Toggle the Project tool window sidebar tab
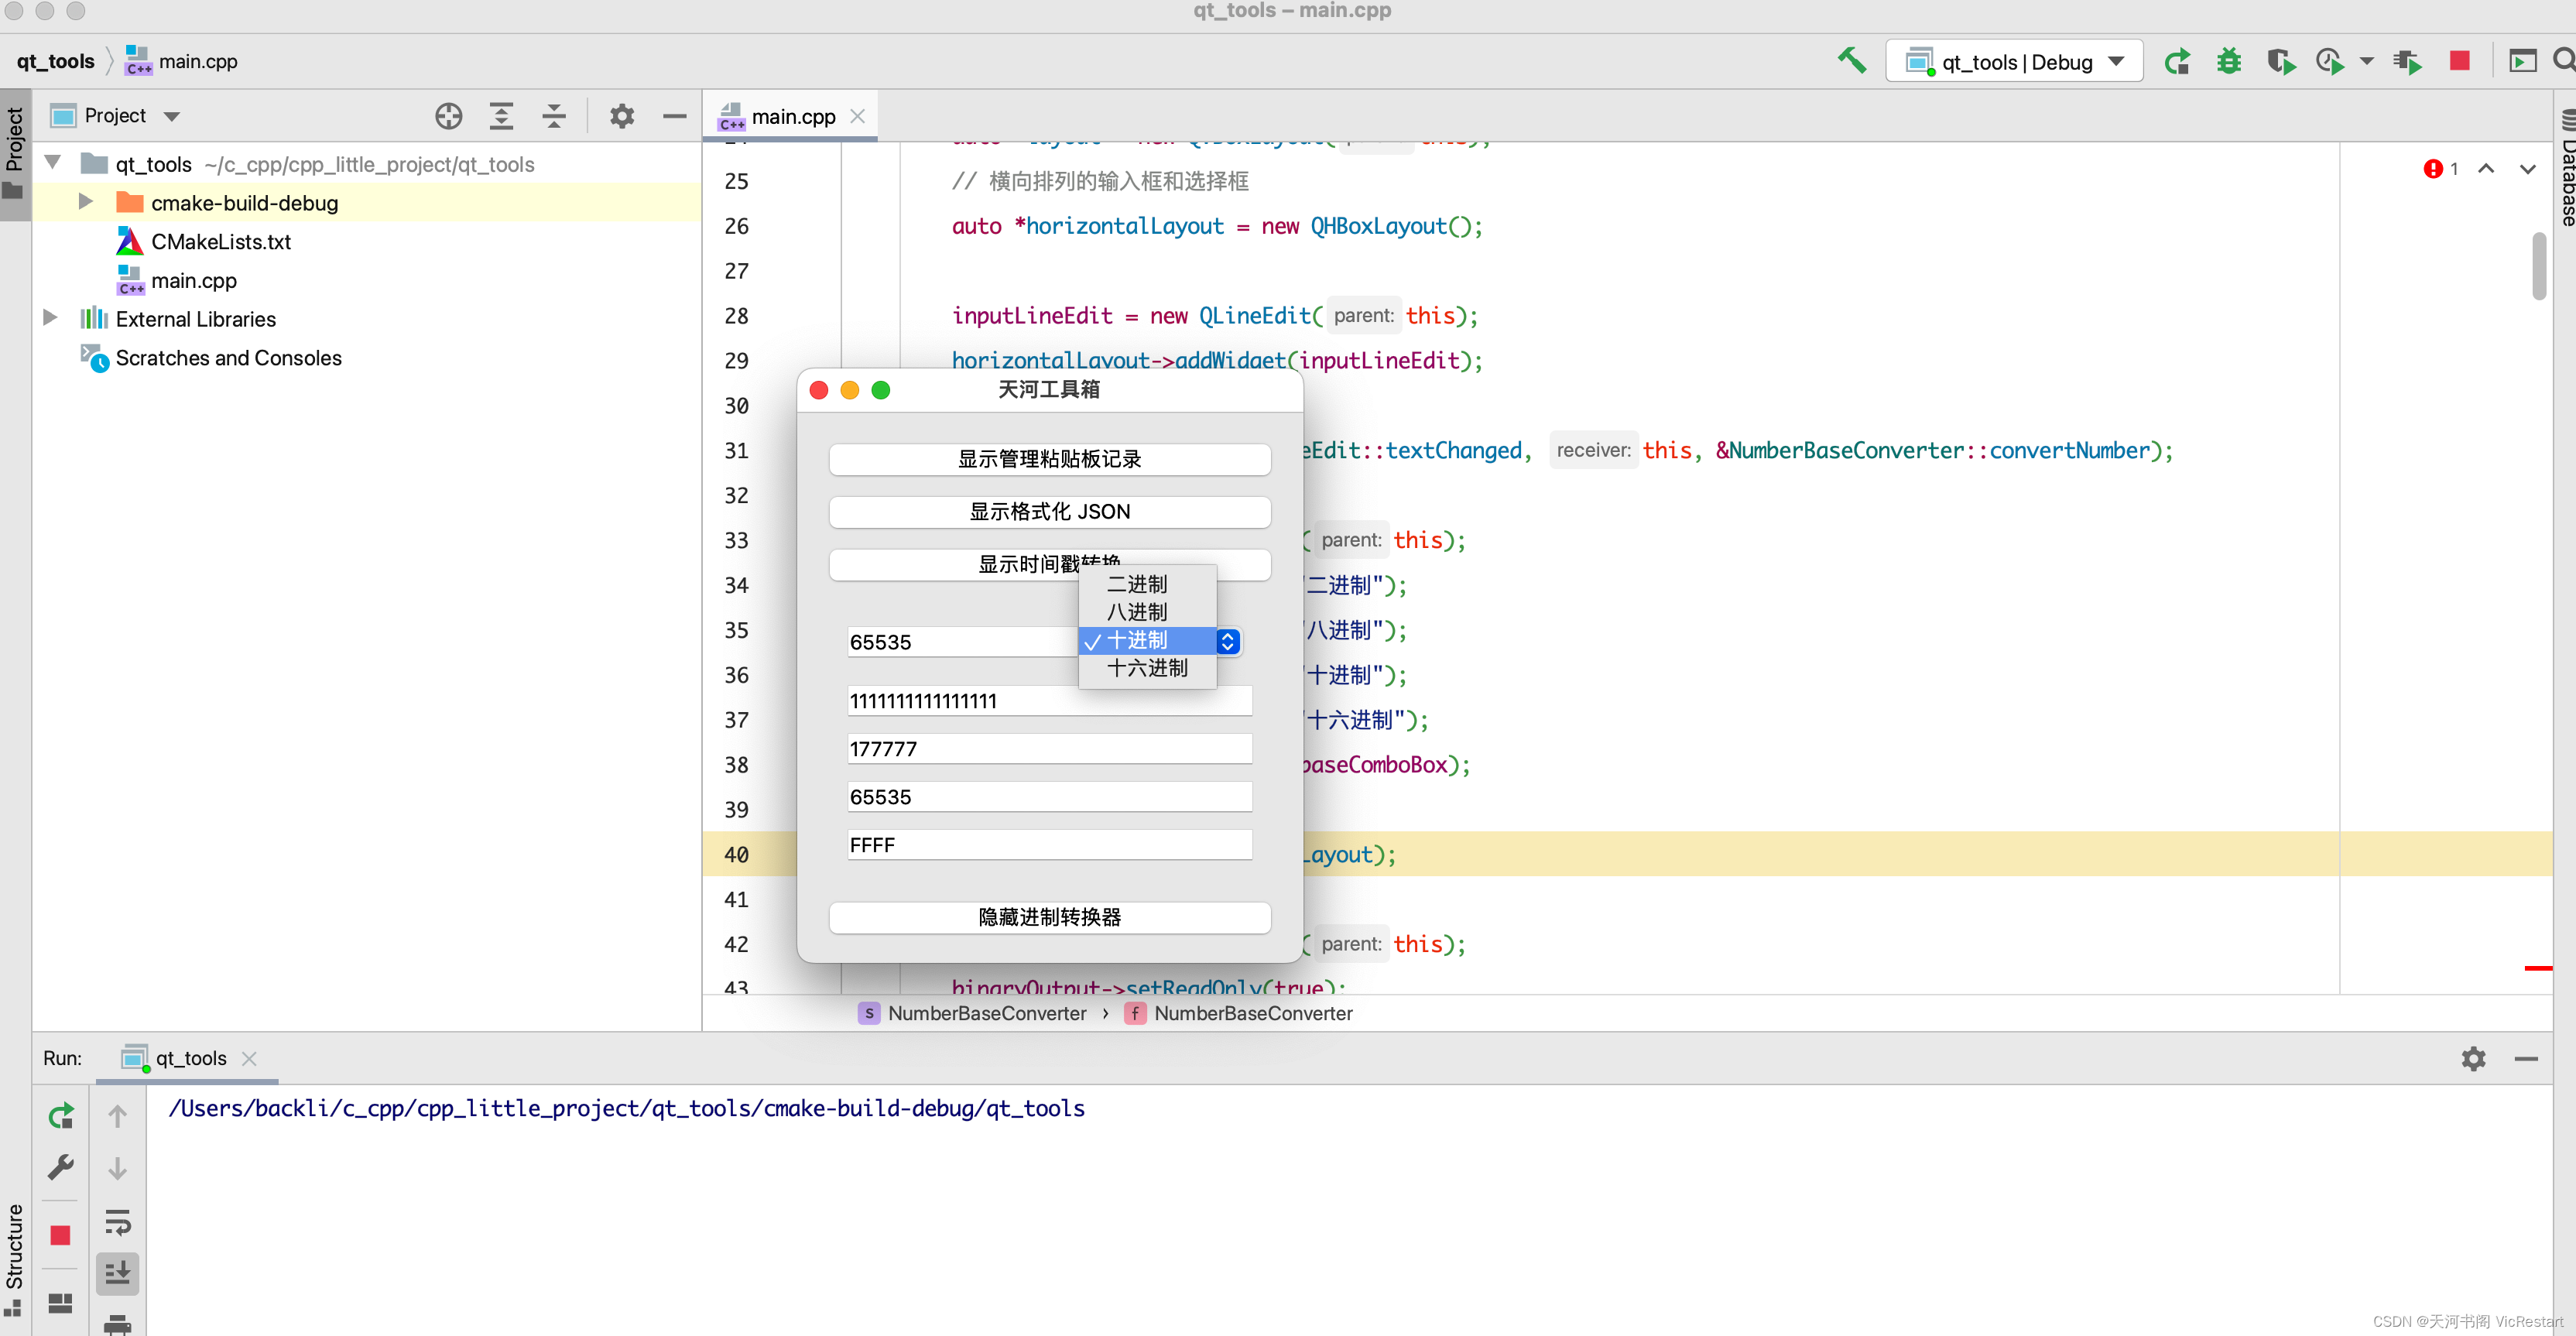The image size is (2576, 1336). tap(15, 154)
